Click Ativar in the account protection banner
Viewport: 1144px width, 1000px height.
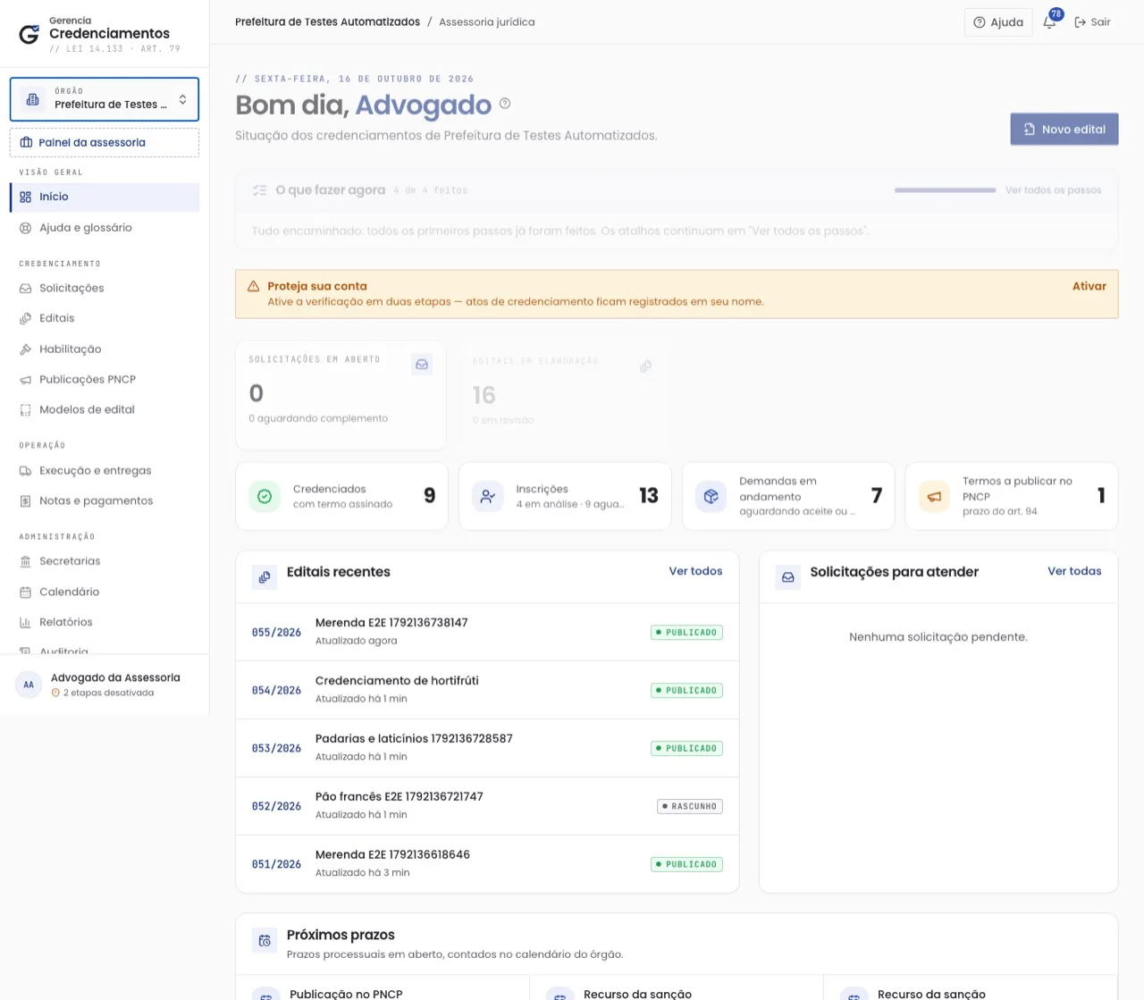click(1089, 286)
